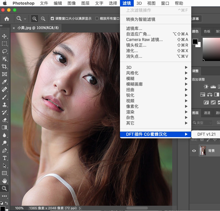Select the Lasso tool
Viewport: 220px width, 211px height.
pyautogui.click(x=4, y=51)
